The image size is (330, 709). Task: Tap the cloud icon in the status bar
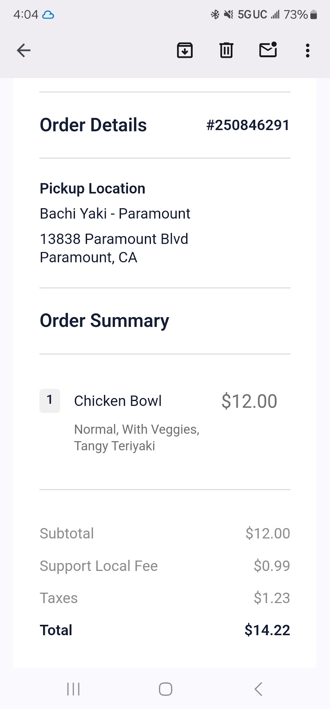pyautogui.click(x=48, y=15)
